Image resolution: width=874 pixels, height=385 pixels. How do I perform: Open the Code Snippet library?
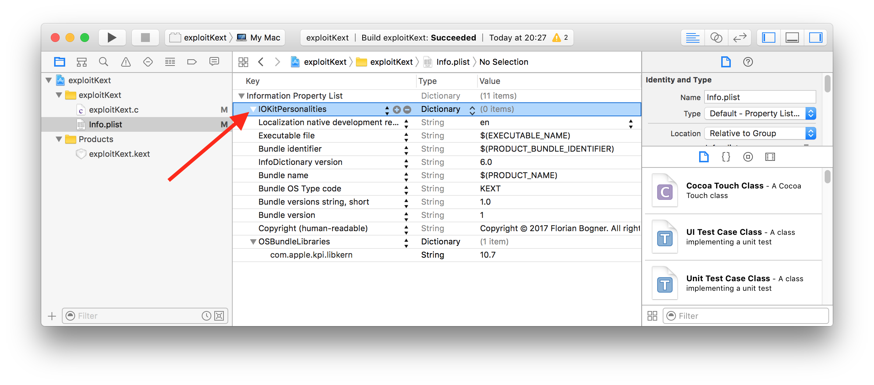coord(726,157)
